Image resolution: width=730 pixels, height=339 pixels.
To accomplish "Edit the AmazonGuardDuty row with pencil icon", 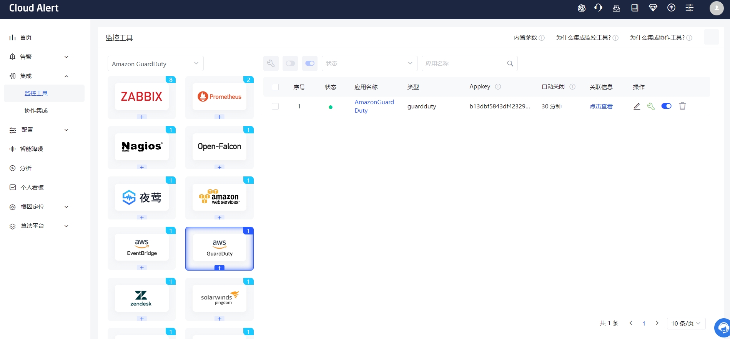I will pyautogui.click(x=637, y=106).
